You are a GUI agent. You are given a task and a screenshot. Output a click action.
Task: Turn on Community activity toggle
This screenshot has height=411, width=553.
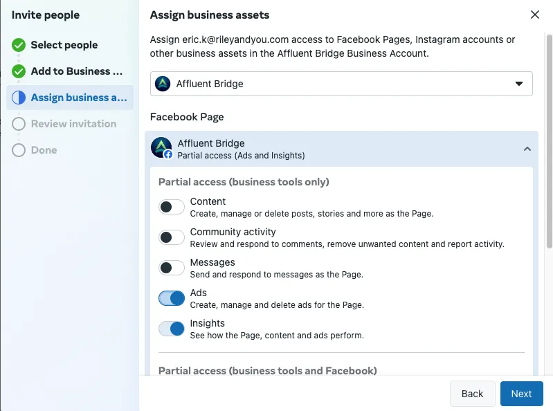pyautogui.click(x=172, y=237)
